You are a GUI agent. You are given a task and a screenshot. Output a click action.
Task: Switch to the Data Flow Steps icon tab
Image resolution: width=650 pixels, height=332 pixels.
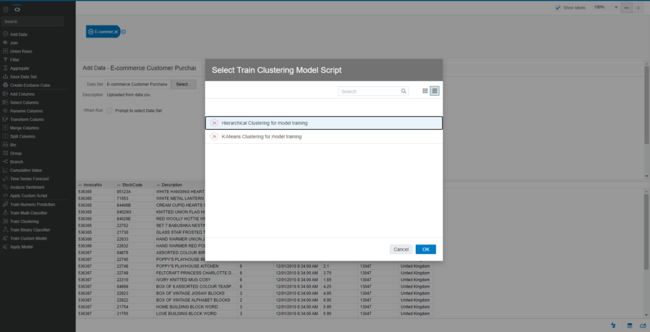[17, 9]
